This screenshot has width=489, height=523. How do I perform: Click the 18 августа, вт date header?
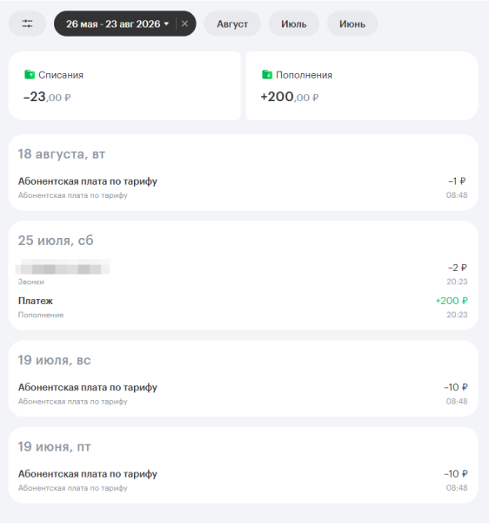(62, 154)
